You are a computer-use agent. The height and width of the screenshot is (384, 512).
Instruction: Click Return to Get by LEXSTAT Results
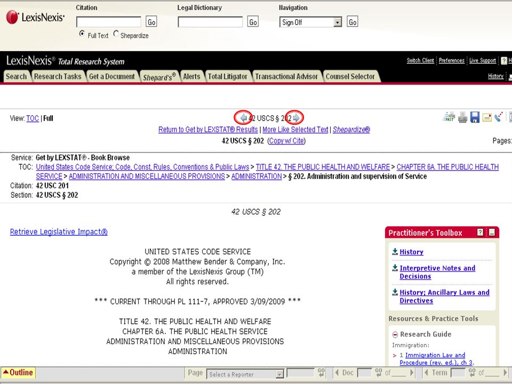pyautogui.click(x=208, y=130)
